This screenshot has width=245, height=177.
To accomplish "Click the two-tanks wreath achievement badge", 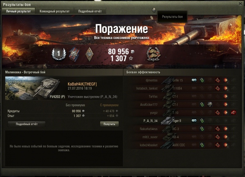I will tap(153, 54).
